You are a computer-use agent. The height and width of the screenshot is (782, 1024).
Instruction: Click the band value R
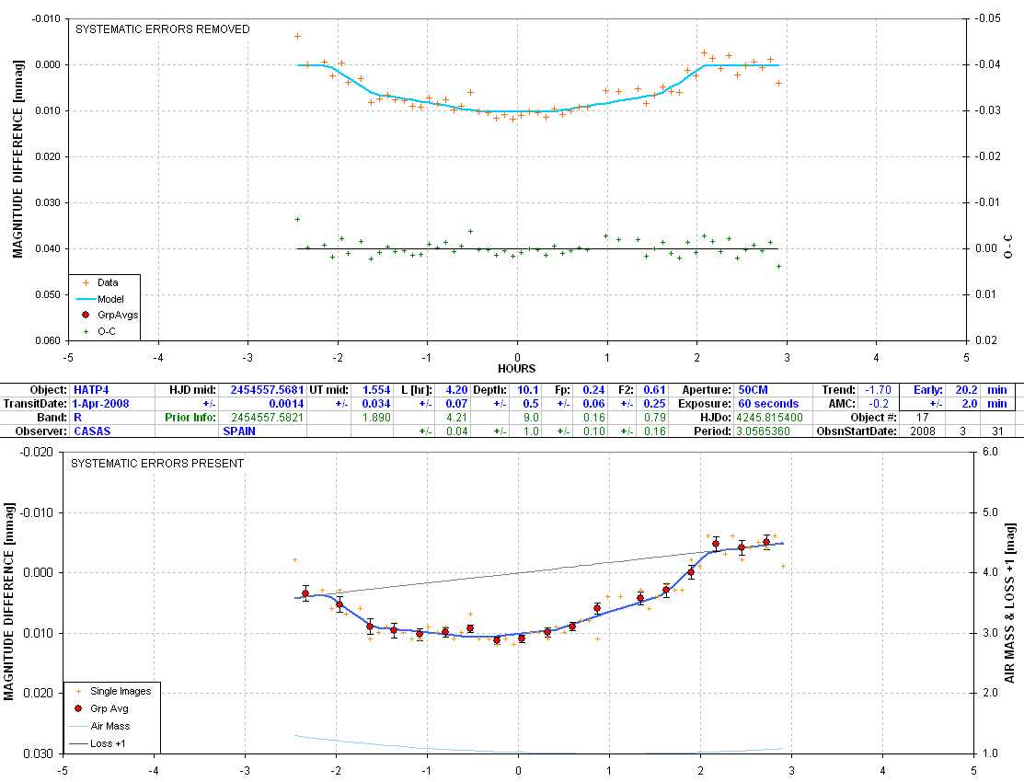[77, 418]
